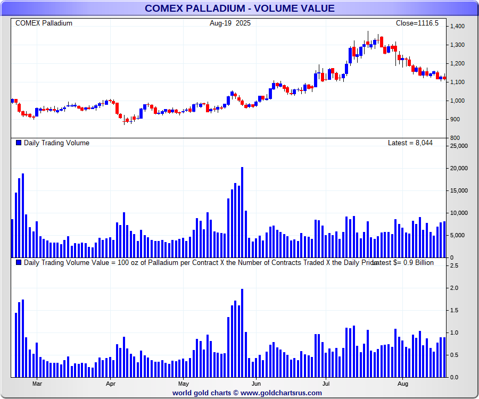Image resolution: width=479 pixels, height=399 pixels.
Task: Click the 'Daily Trading Volume' legend text
Action: coord(56,143)
